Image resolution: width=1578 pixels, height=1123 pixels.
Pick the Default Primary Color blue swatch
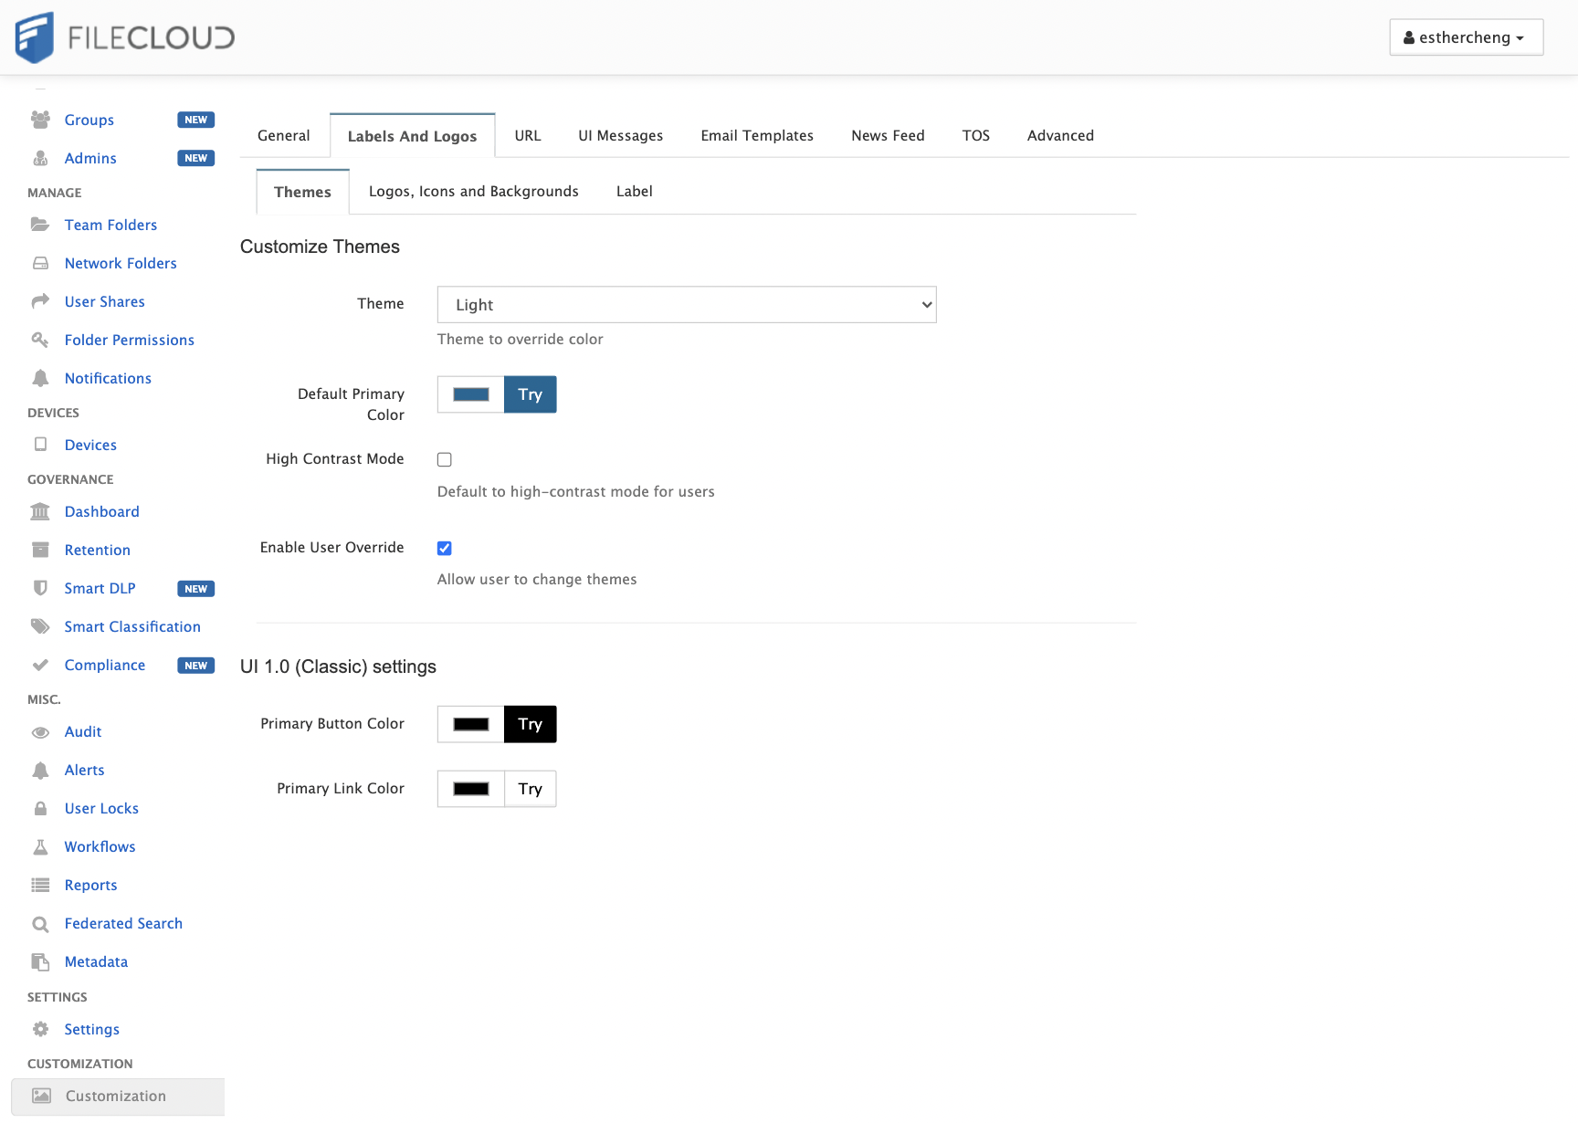pyautogui.click(x=471, y=394)
